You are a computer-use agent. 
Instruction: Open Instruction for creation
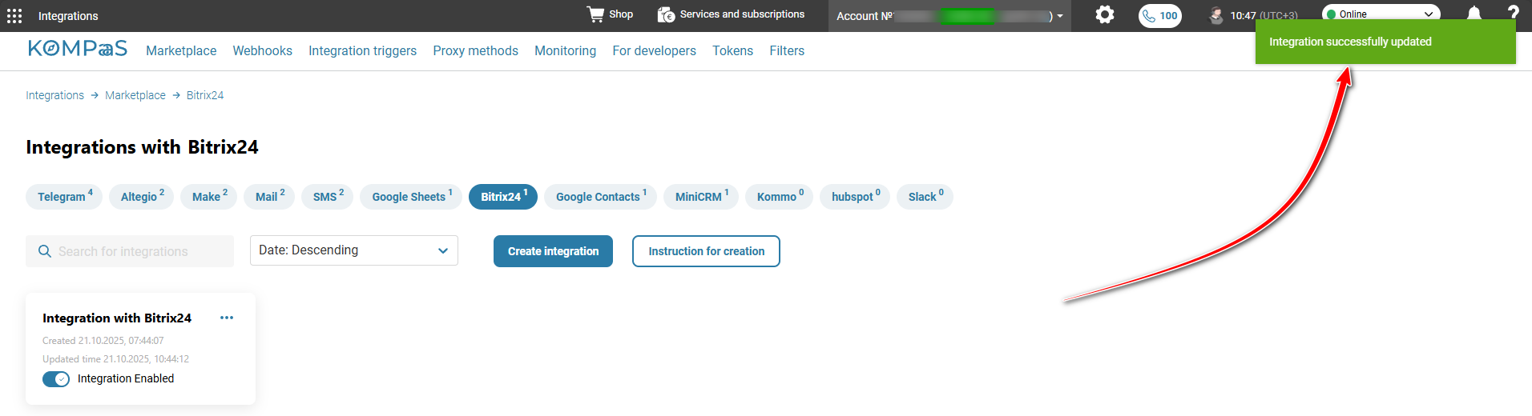point(706,251)
